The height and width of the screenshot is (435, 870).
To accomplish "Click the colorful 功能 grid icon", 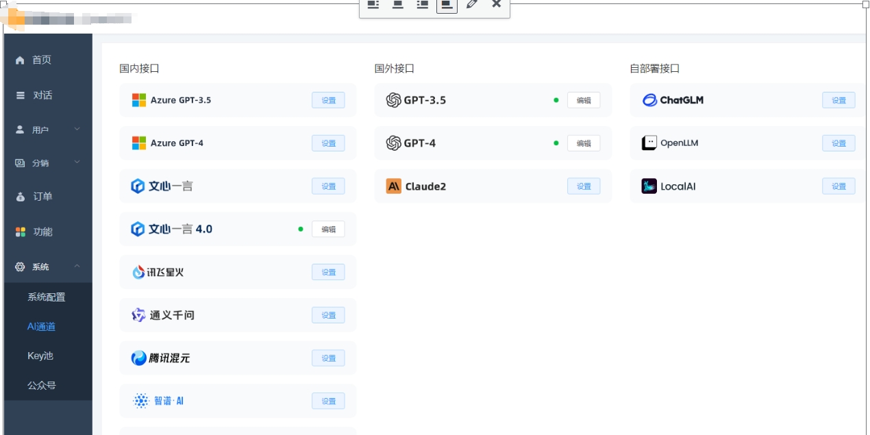I will 20,232.
